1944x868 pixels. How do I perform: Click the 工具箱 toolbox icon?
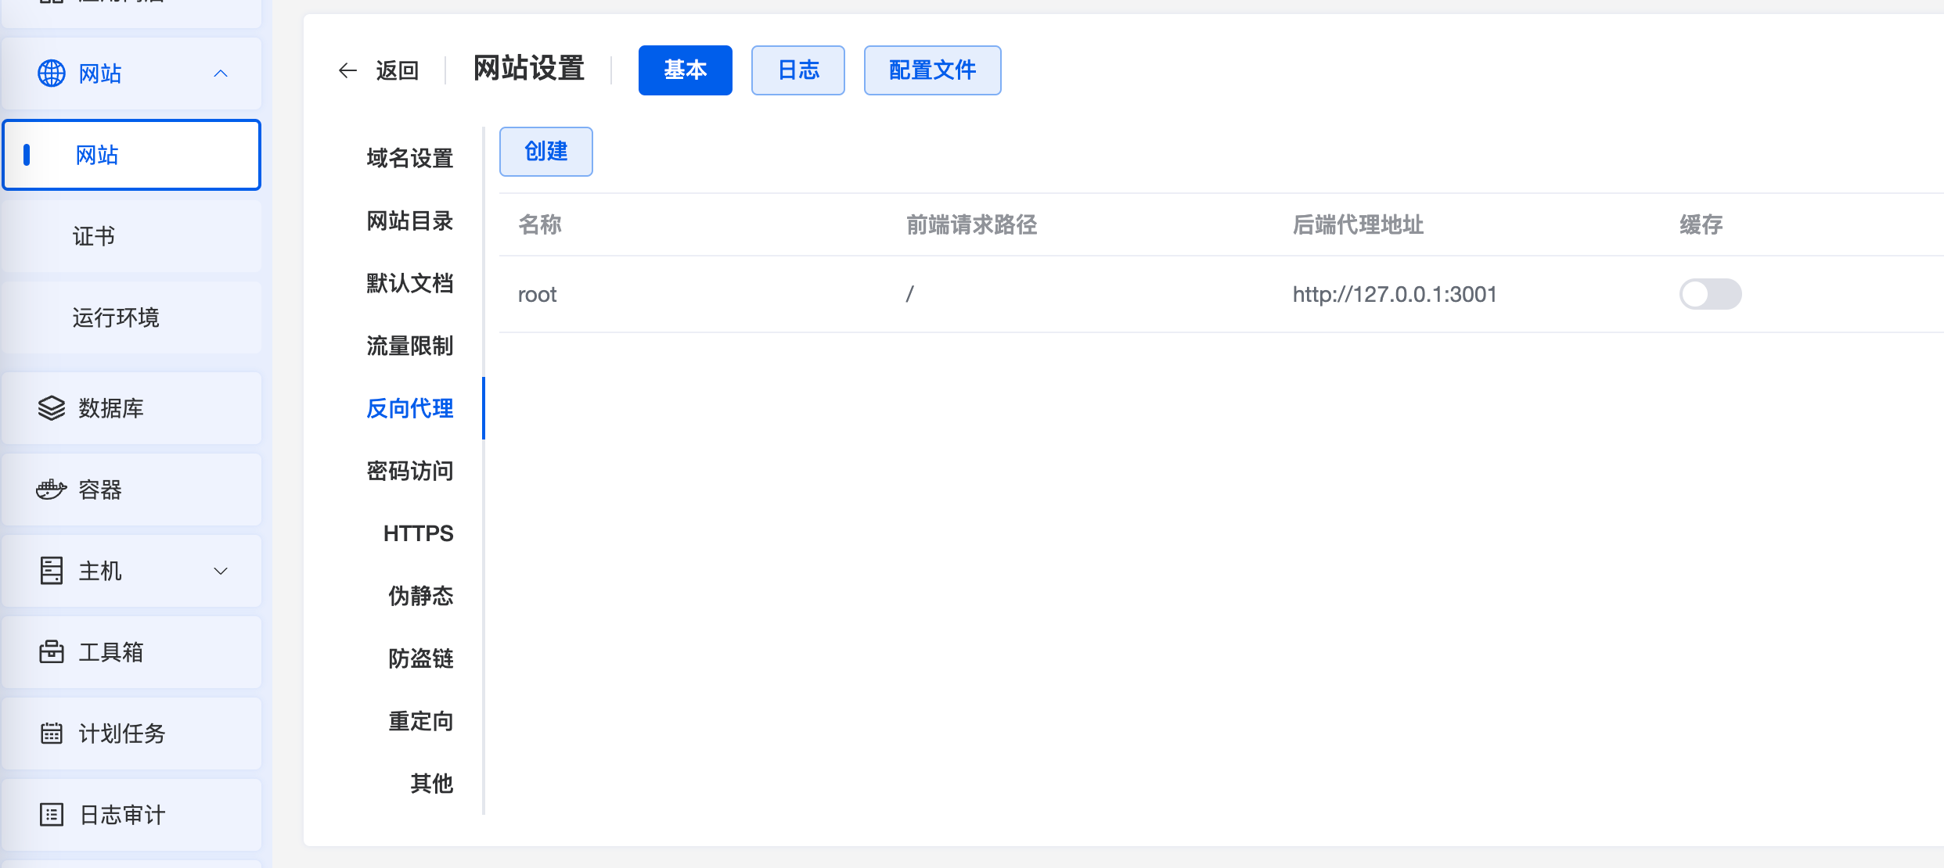tap(52, 652)
